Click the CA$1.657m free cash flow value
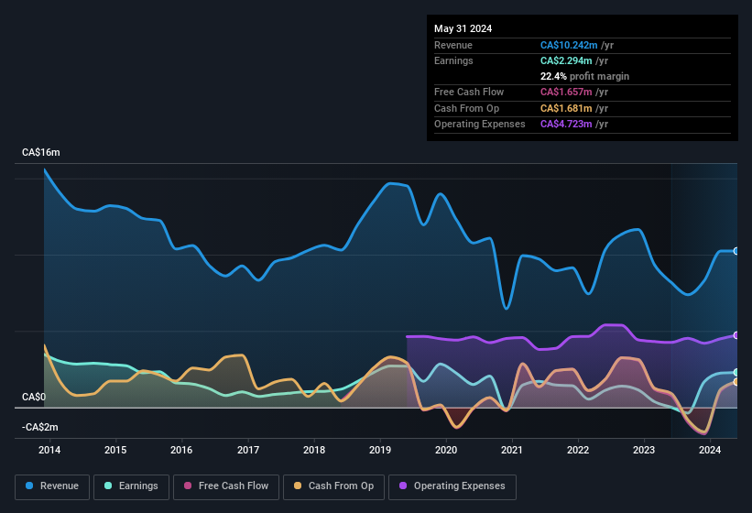Image resolution: width=752 pixels, height=513 pixels. click(566, 92)
